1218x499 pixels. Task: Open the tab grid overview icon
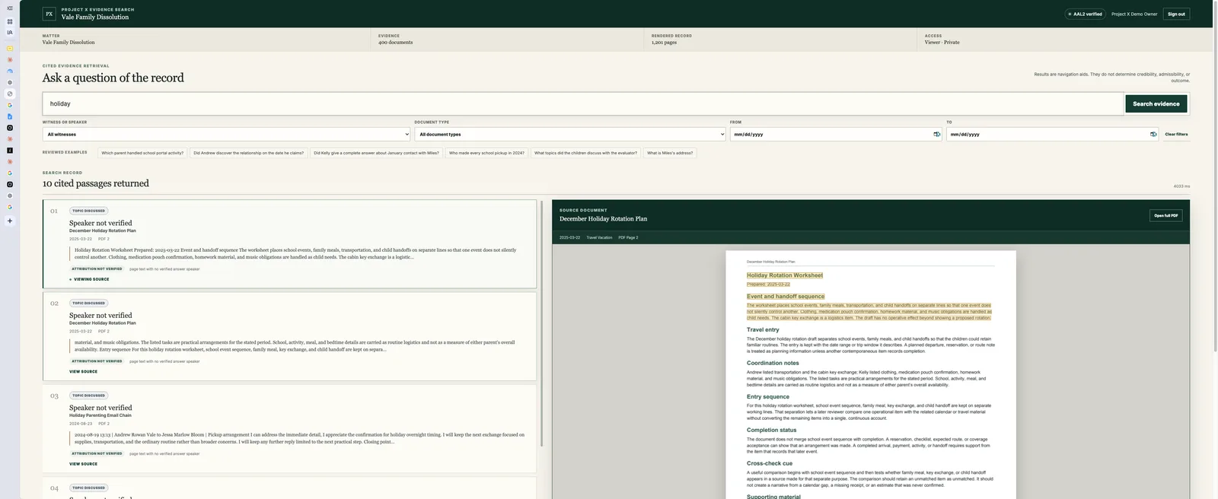coord(10,21)
